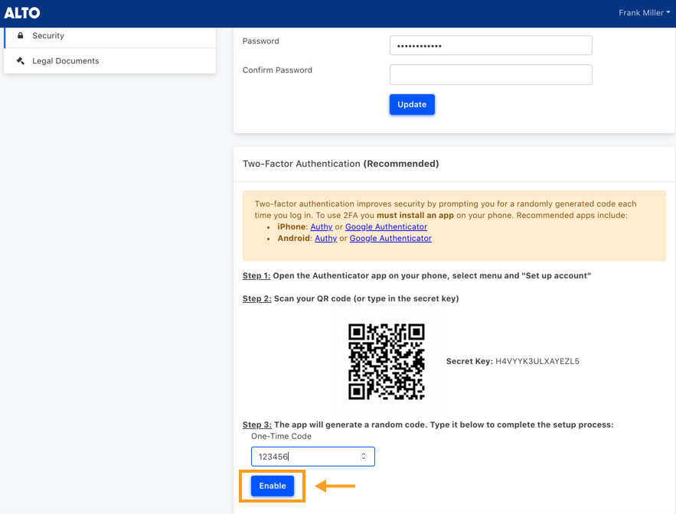Viewport: 676px width, 514px height.
Task: Click the gavel icon beside Legal Documents
Action: point(20,60)
